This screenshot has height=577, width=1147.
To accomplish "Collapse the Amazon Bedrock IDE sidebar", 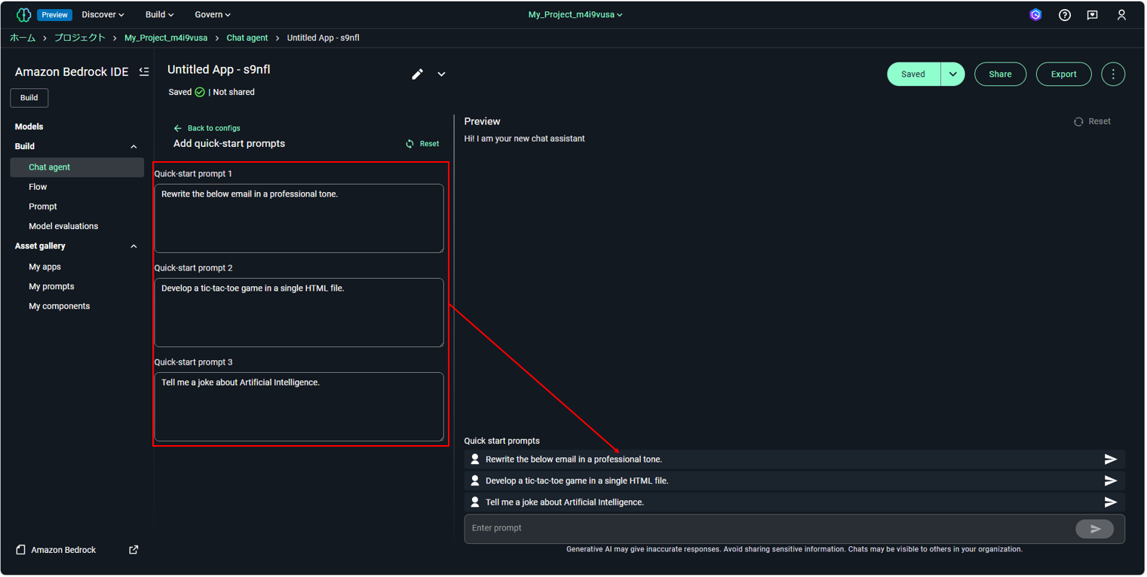I will 144,72.
